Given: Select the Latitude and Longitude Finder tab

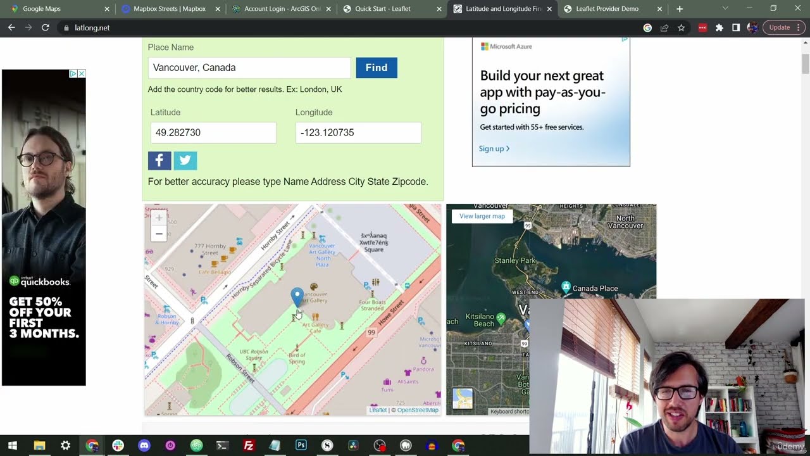Looking at the screenshot, I should pos(503,9).
